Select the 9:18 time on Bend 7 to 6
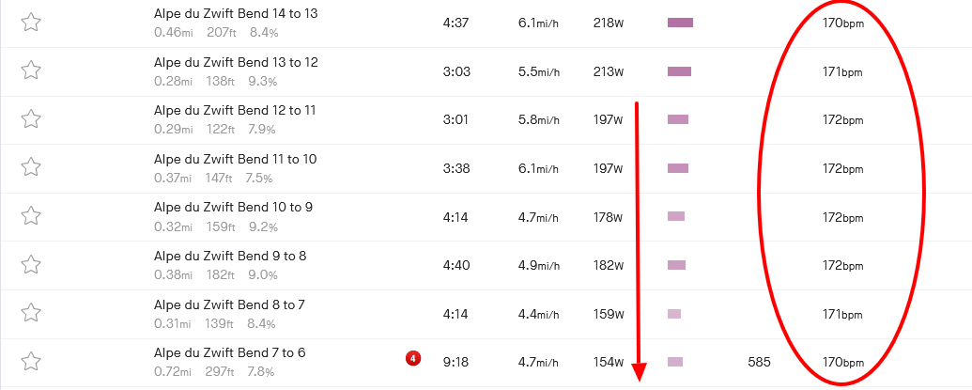The height and width of the screenshot is (390, 972). [x=455, y=361]
